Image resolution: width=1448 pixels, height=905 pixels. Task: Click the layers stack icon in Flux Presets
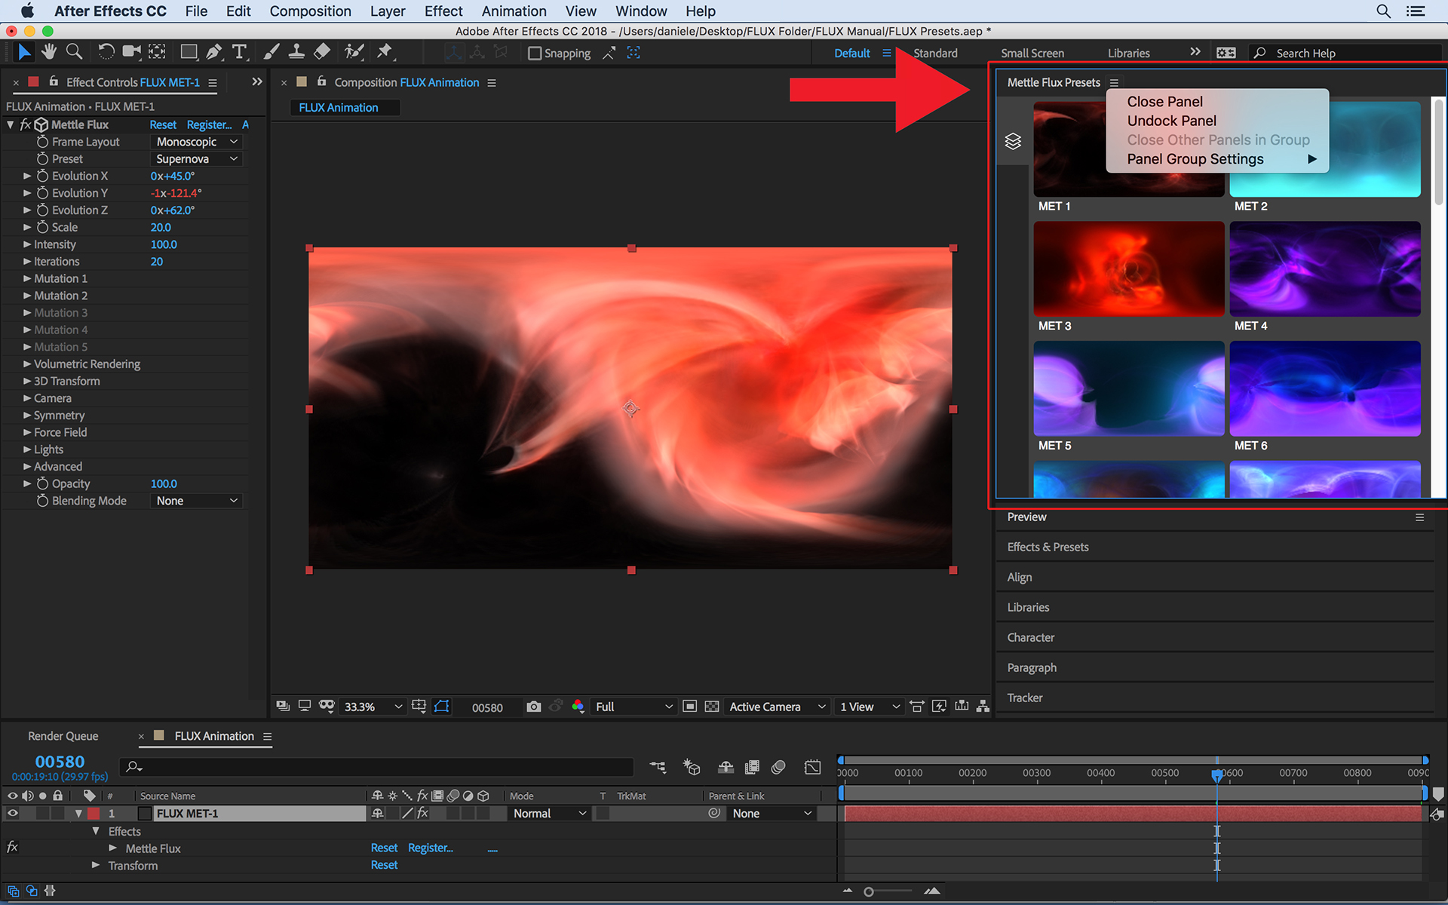pyautogui.click(x=1013, y=141)
